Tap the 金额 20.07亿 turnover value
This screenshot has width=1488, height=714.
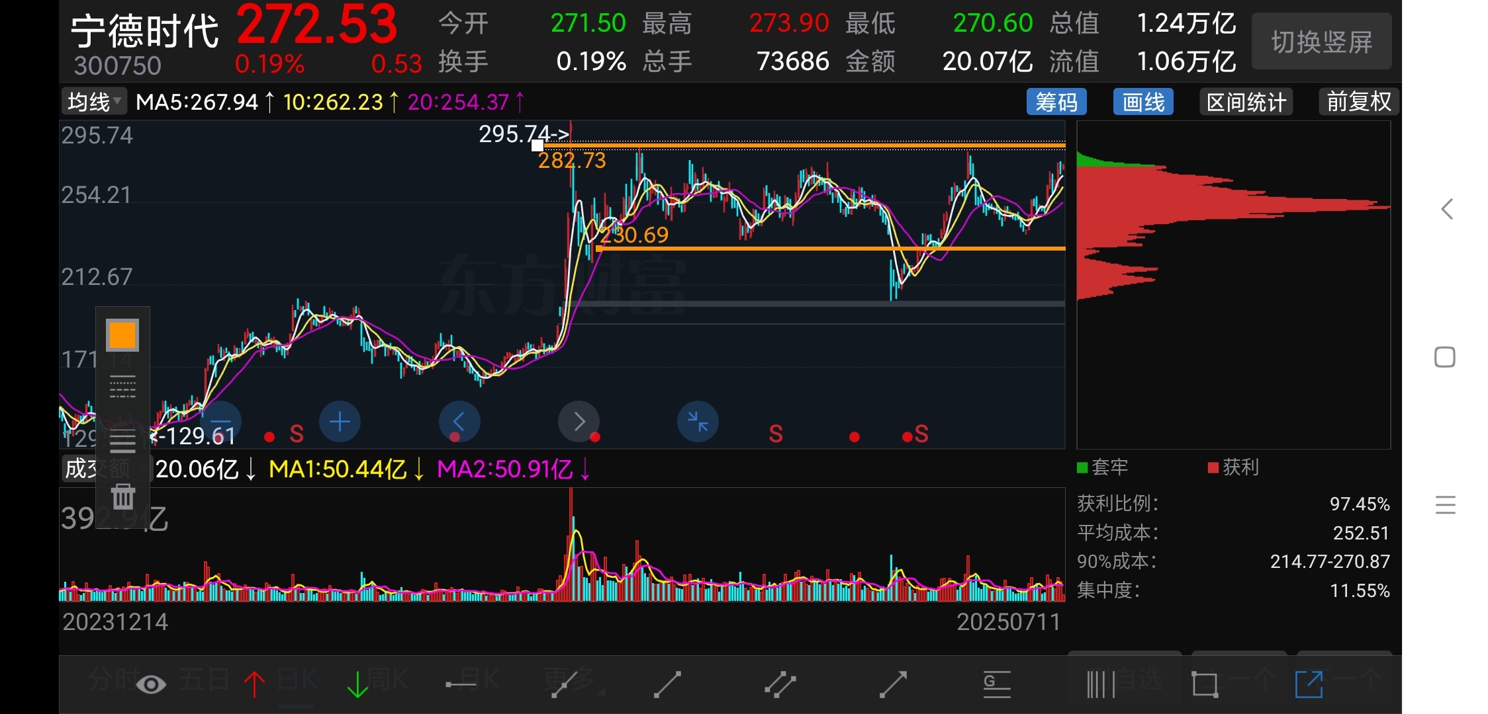[988, 61]
